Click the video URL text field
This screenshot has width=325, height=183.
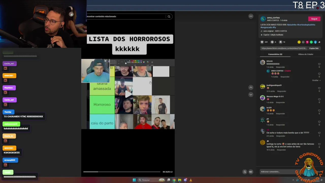tap(284, 48)
